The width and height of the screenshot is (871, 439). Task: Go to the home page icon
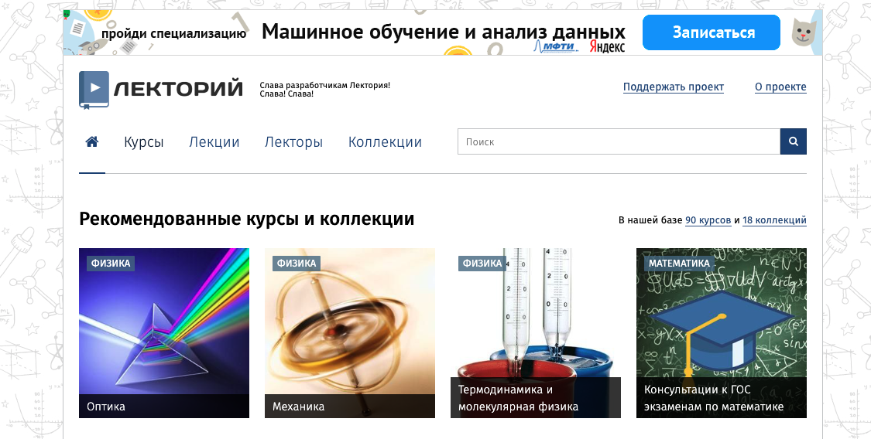coord(92,142)
